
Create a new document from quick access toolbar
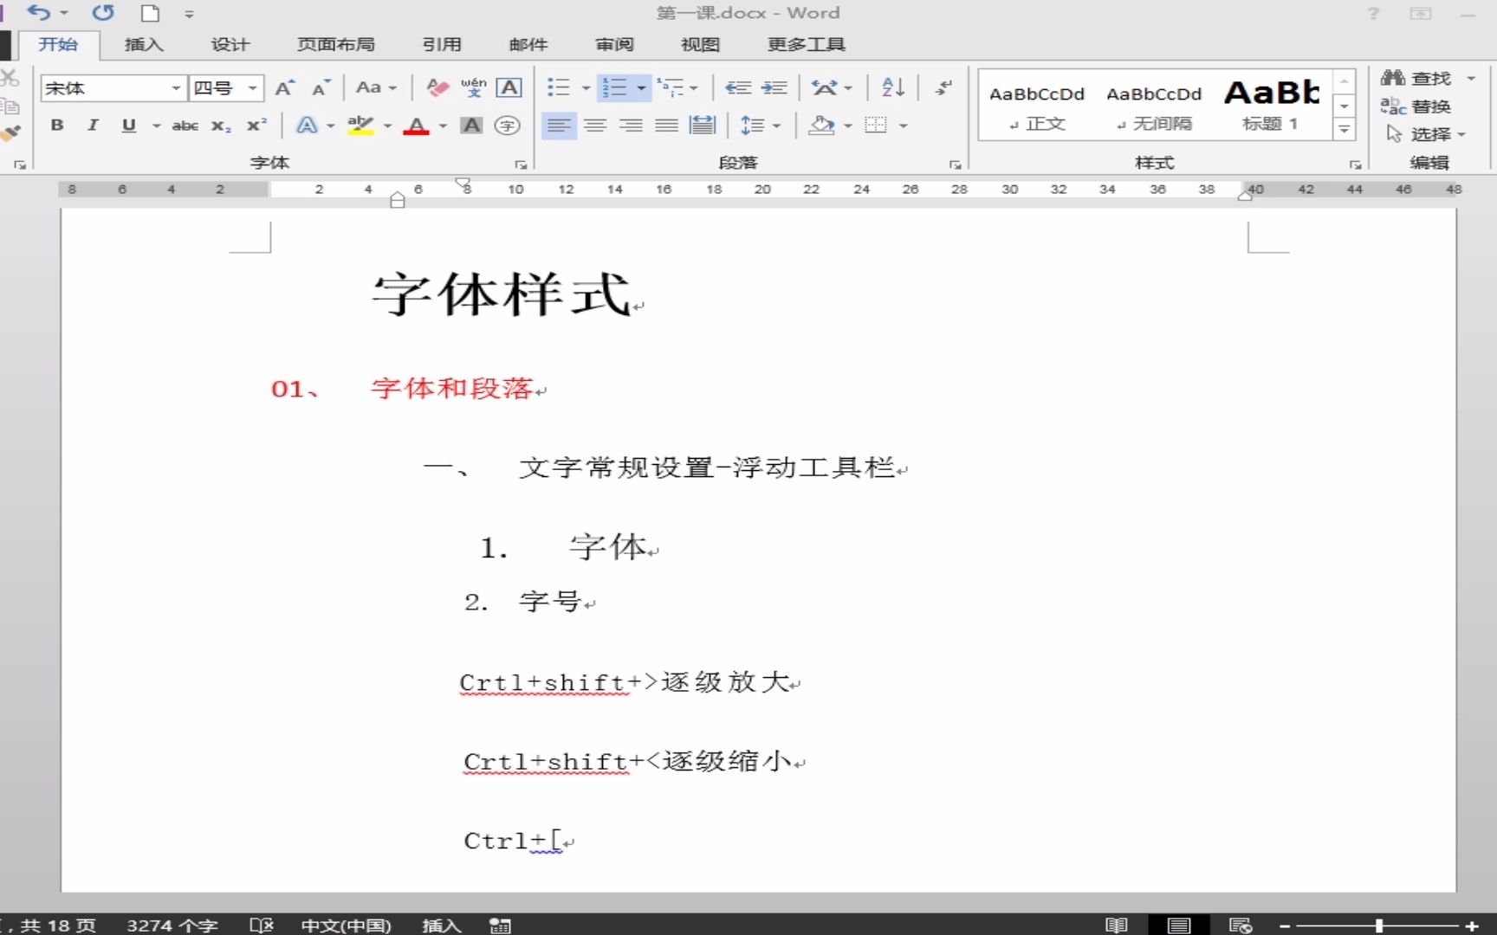(x=151, y=13)
